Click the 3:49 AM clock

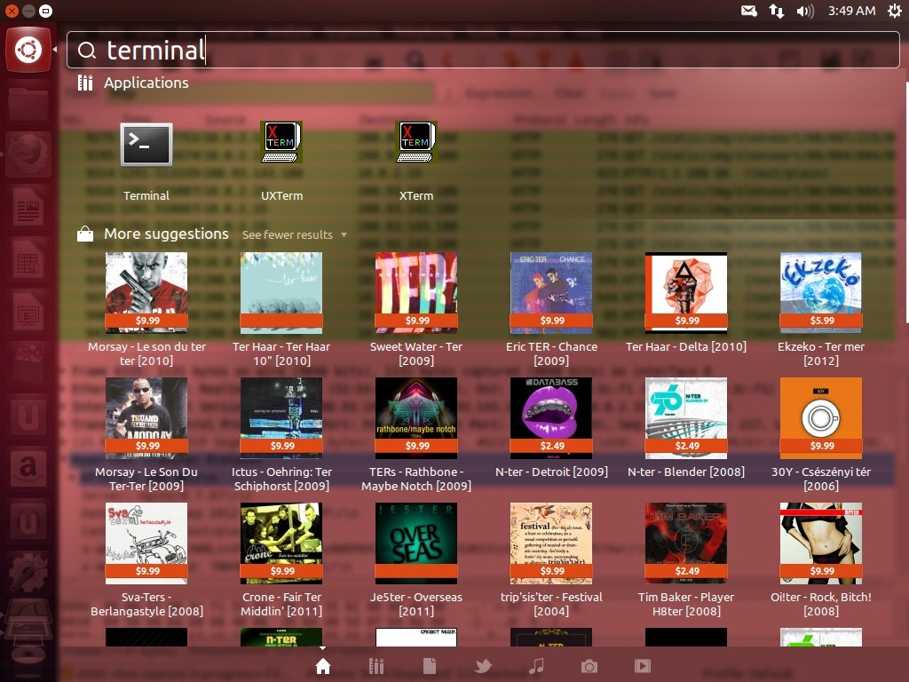(851, 11)
